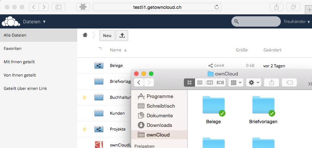Image resolution: width=312 pixels, height=148 pixels.
Task: Sort files by Geändert column
Action: click(272, 50)
